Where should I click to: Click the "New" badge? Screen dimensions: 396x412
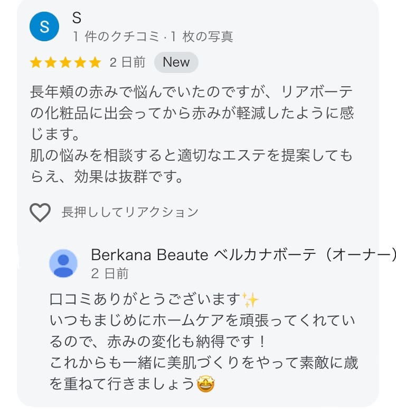[x=176, y=62]
